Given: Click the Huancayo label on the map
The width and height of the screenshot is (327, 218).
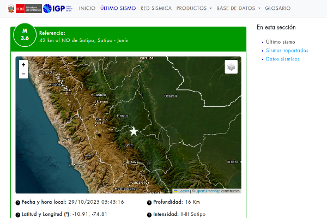Looking at the screenshot, I should (131, 161).
